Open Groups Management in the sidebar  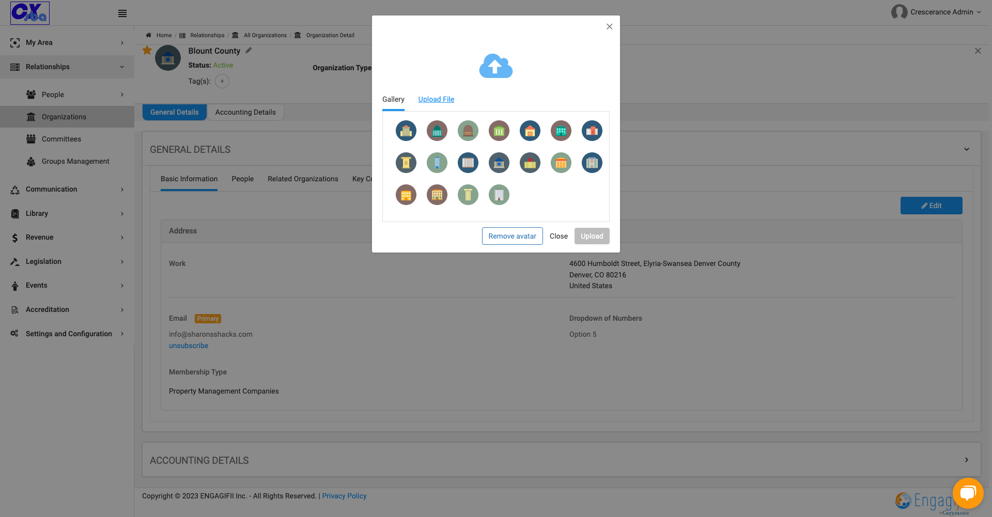(67, 162)
